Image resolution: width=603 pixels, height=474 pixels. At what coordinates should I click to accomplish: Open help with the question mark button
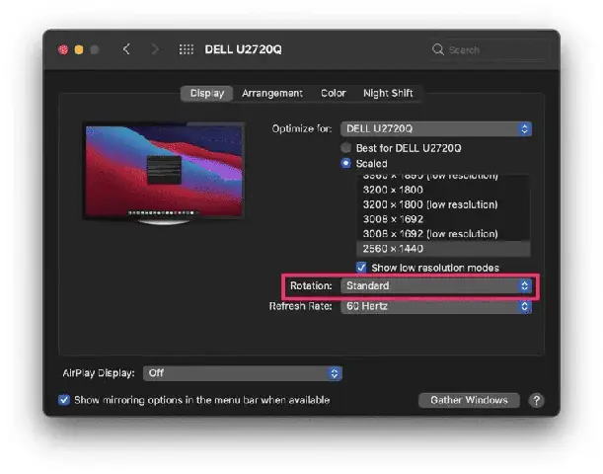pyautogui.click(x=536, y=400)
